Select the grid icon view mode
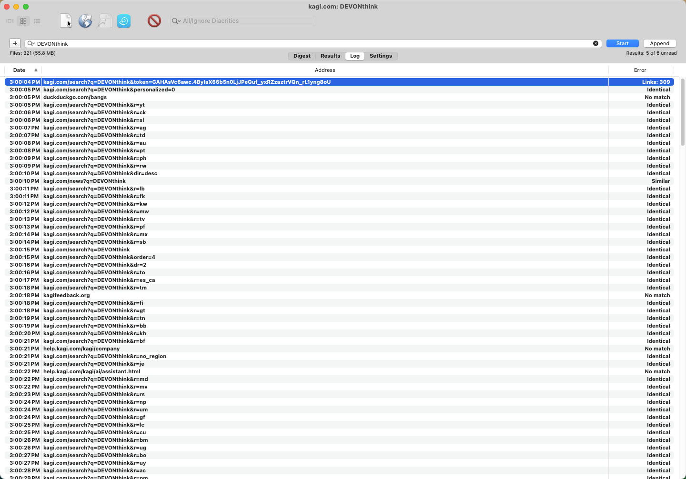686x479 pixels. pos(23,21)
